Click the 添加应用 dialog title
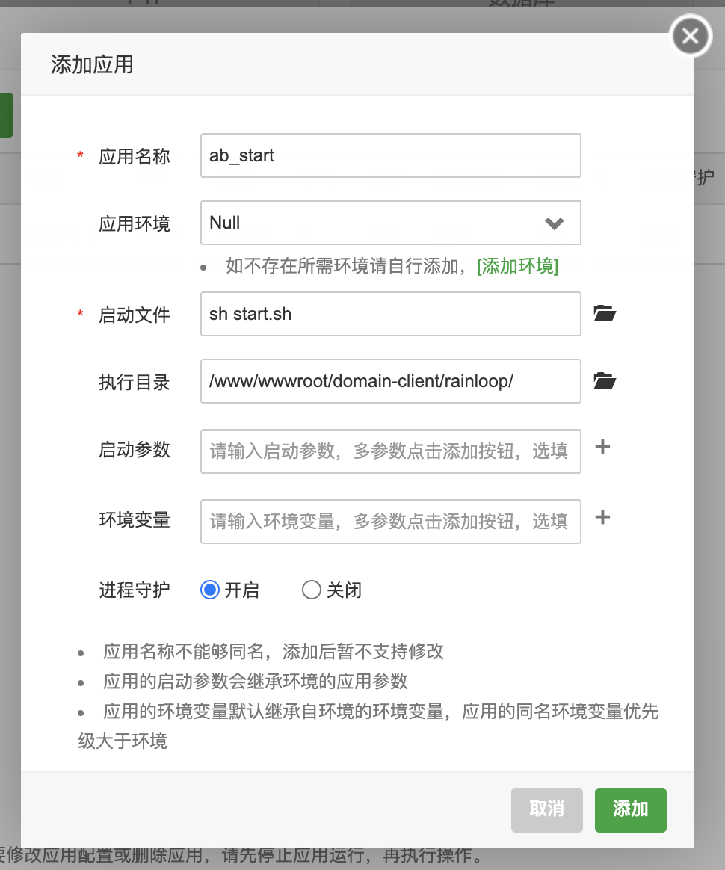Viewport: 725px width, 870px height. pyautogui.click(x=92, y=64)
